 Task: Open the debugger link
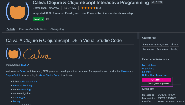tap(20, 97)
